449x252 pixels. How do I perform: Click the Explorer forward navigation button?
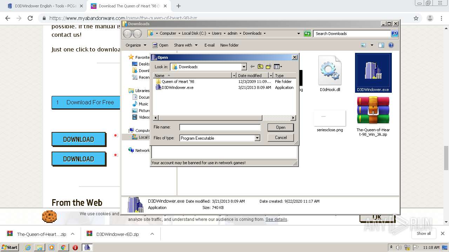point(138,34)
